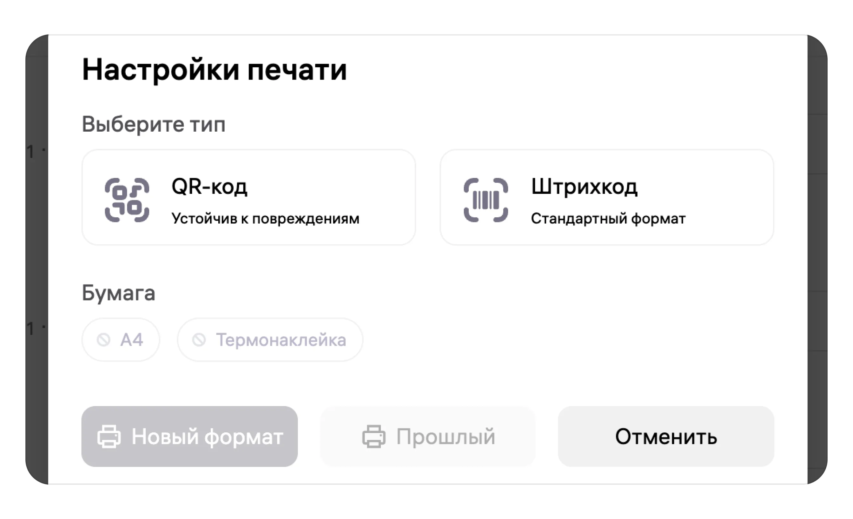This screenshot has width=853, height=519.
Task: Click the Устойчив к повреждениям description
Action: (x=265, y=219)
